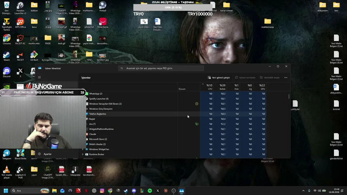Open File Explorer from the taskbar
The image size is (347, 195).
click(x=54, y=191)
